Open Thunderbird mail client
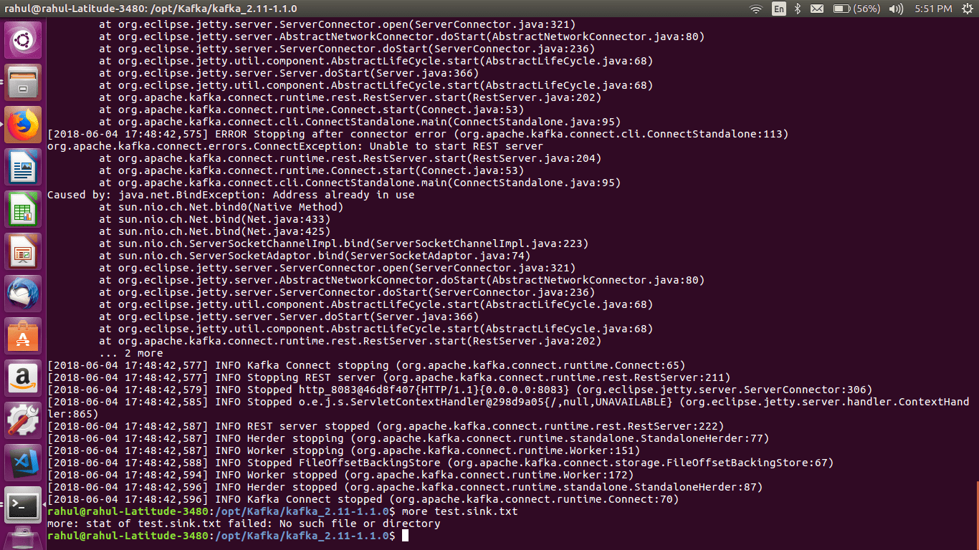The width and height of the screenshot is (979, 550). tap(22, 294)
